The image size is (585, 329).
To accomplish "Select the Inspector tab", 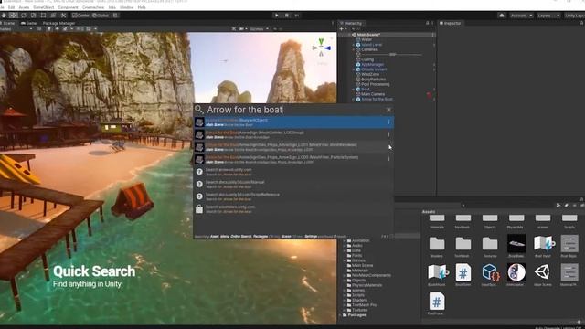I will [450, 23].
